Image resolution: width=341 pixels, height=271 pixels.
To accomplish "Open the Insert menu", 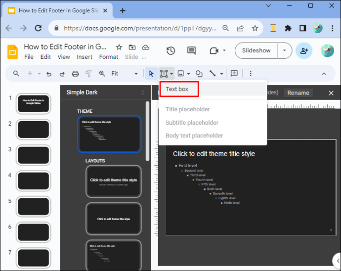I will coord(85,57).
